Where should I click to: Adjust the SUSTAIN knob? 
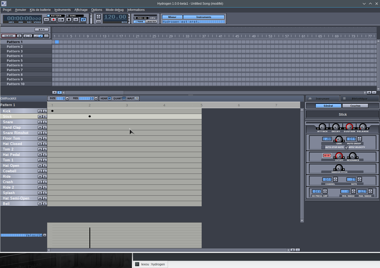(x=349, y=127)
